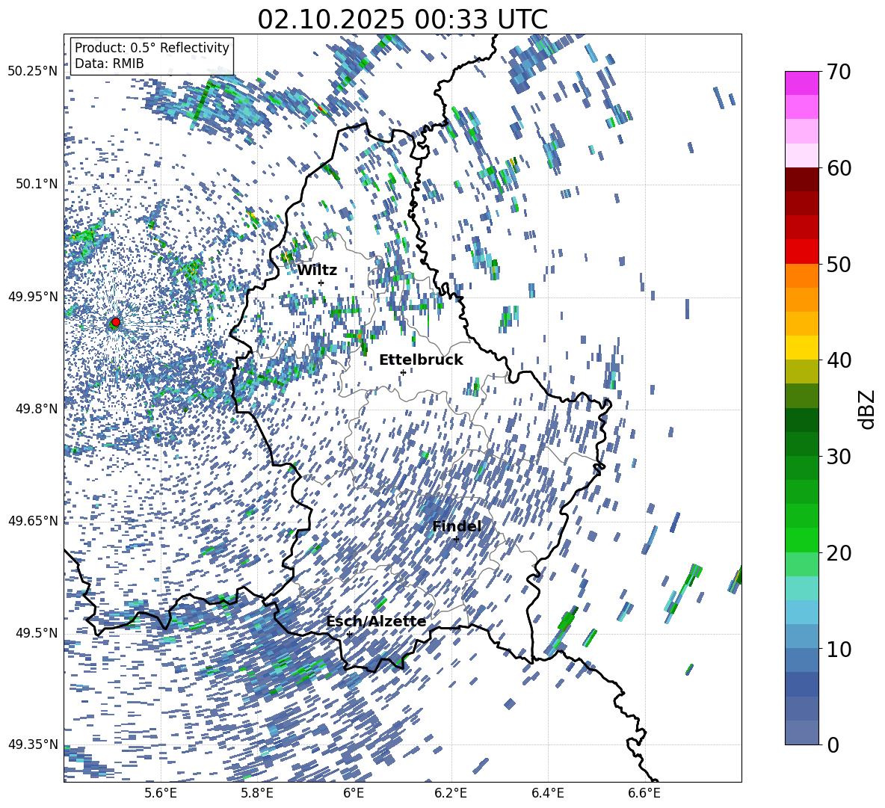Click the 6.4°E longitude label
885x808 pixels.
point(547,793)
